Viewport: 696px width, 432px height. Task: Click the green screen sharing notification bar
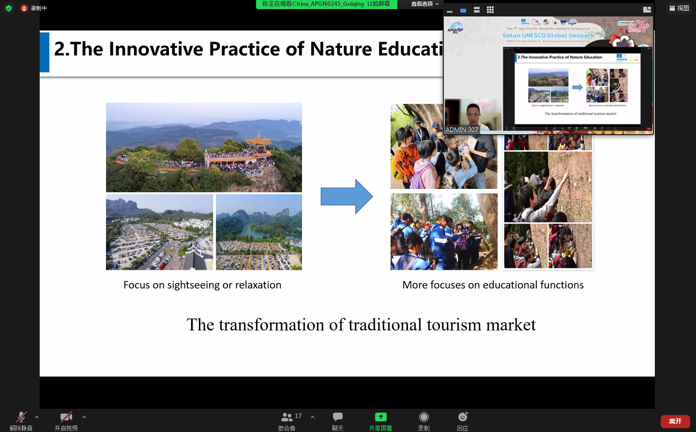click(x=326, y=4)
